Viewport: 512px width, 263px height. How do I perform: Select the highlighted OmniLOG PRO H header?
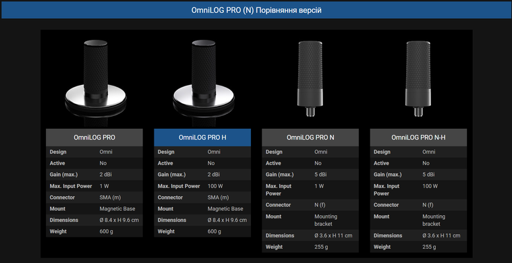(x=202, y=138)
